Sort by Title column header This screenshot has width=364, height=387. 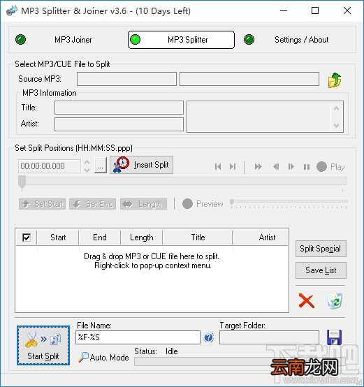tap(198, 238)
